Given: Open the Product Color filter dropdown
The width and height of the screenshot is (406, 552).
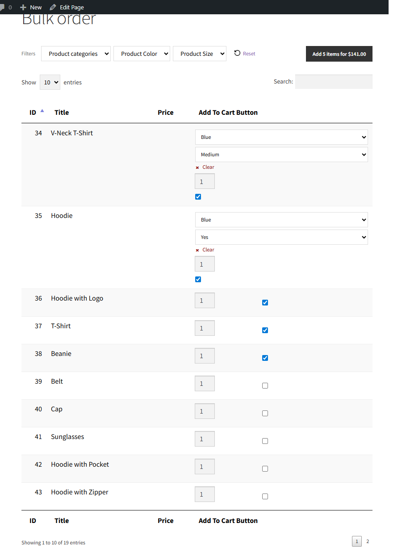Looking at the screenshot, I should point(142,54).
